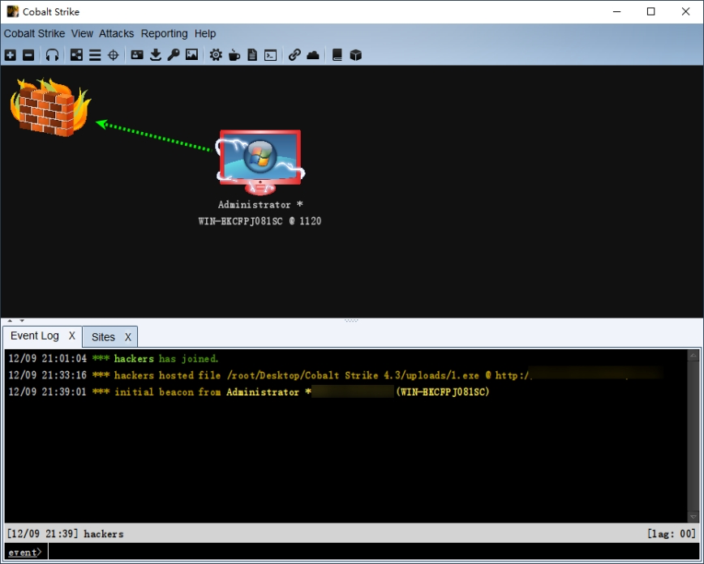Close the Event Log tab
704x564 pixels.
coord(71,335)
